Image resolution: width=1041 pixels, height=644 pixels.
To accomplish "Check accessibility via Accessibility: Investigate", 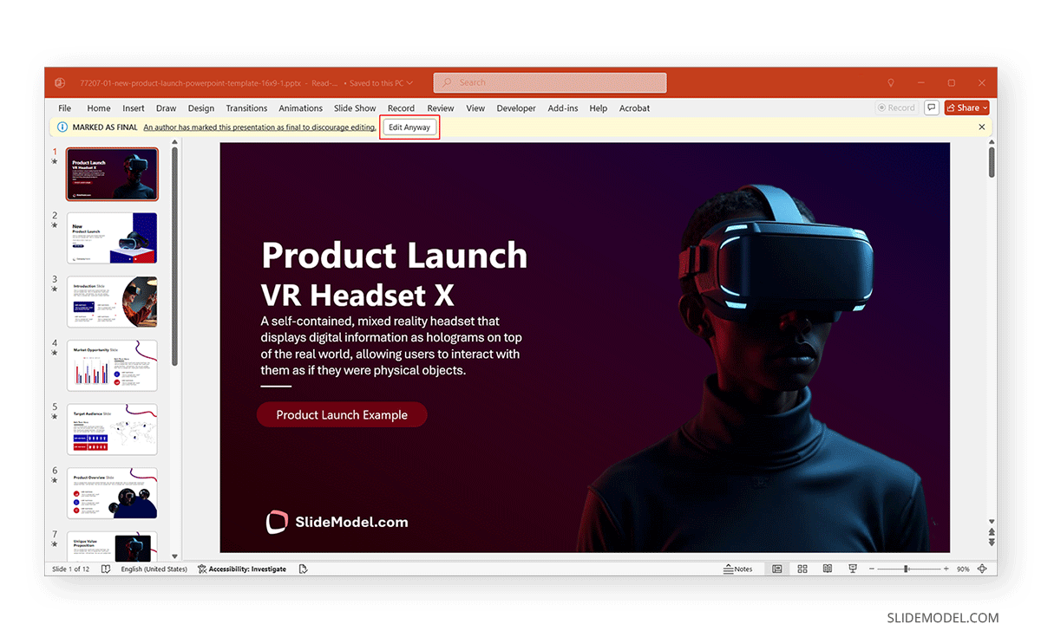I will click(x=242, y=569).
